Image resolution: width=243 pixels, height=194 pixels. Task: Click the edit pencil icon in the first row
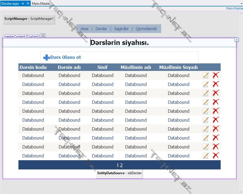point(206,75)
